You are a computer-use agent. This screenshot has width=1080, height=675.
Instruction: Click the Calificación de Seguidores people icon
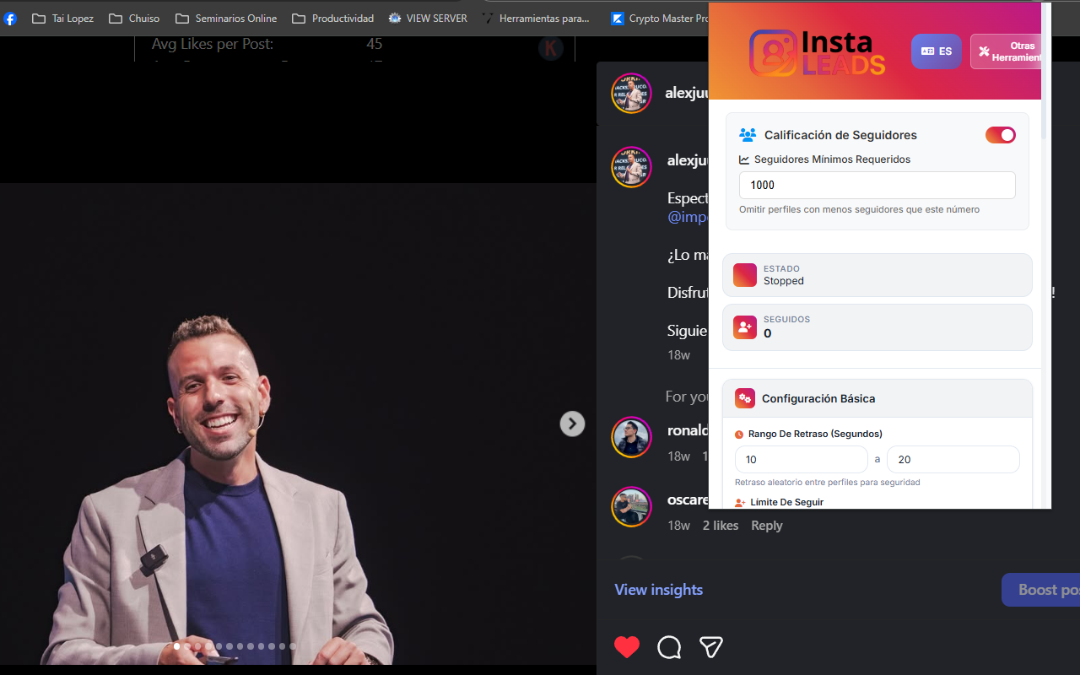click(x=748, y=135)
